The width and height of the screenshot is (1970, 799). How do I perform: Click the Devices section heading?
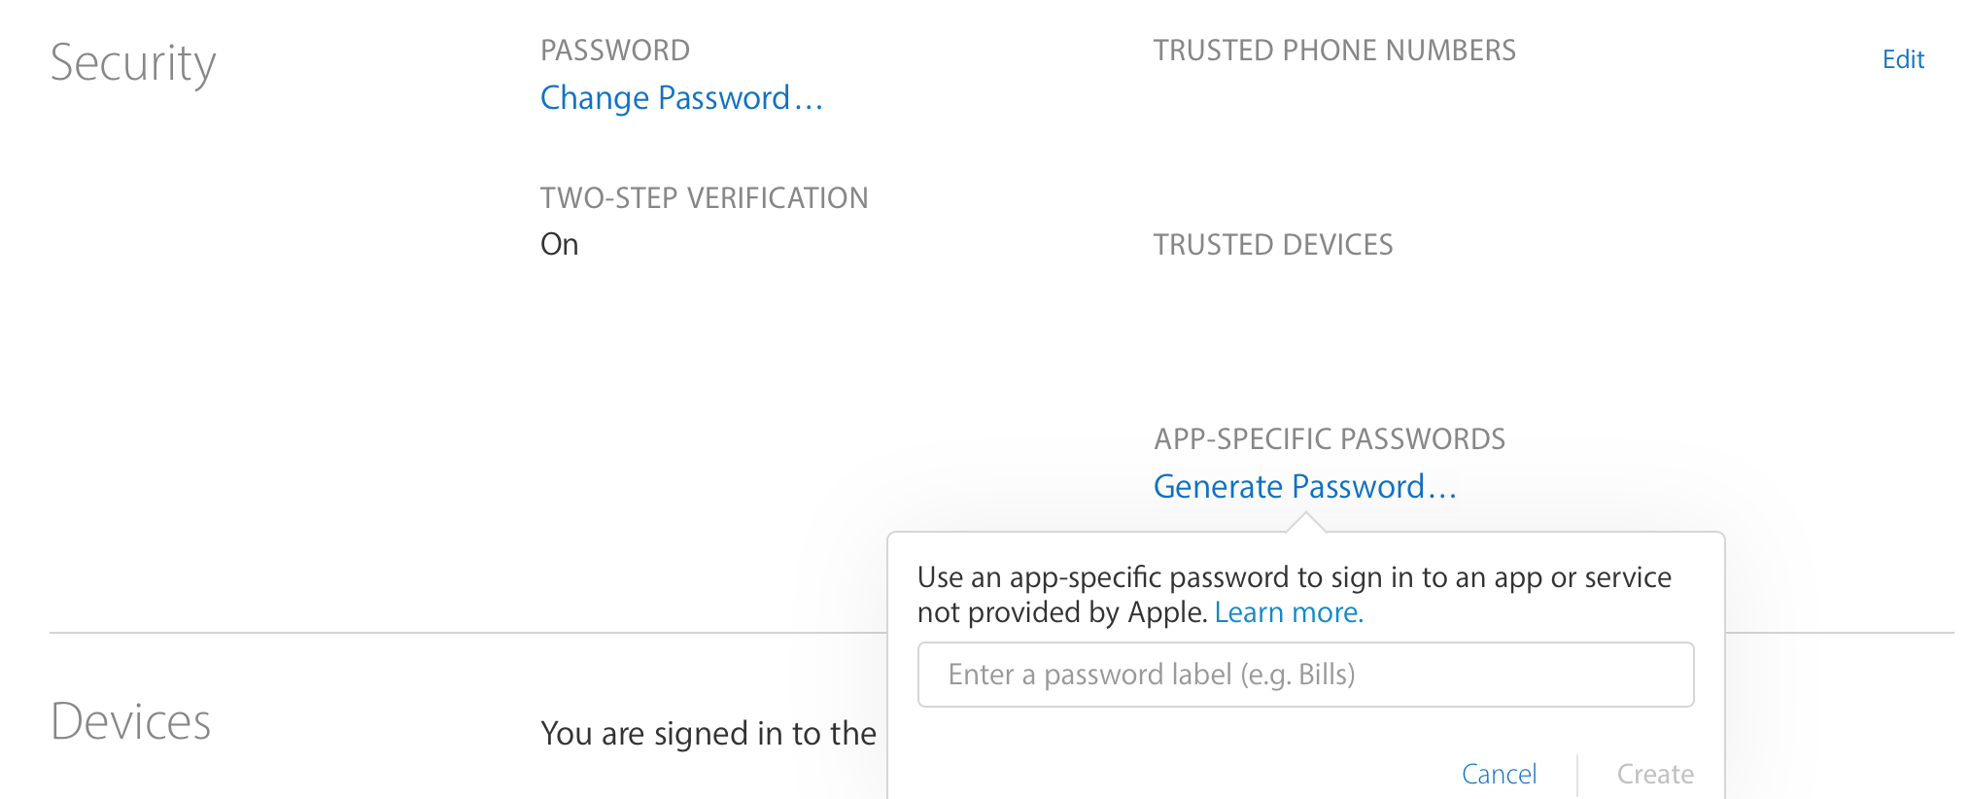coord(131,722)
